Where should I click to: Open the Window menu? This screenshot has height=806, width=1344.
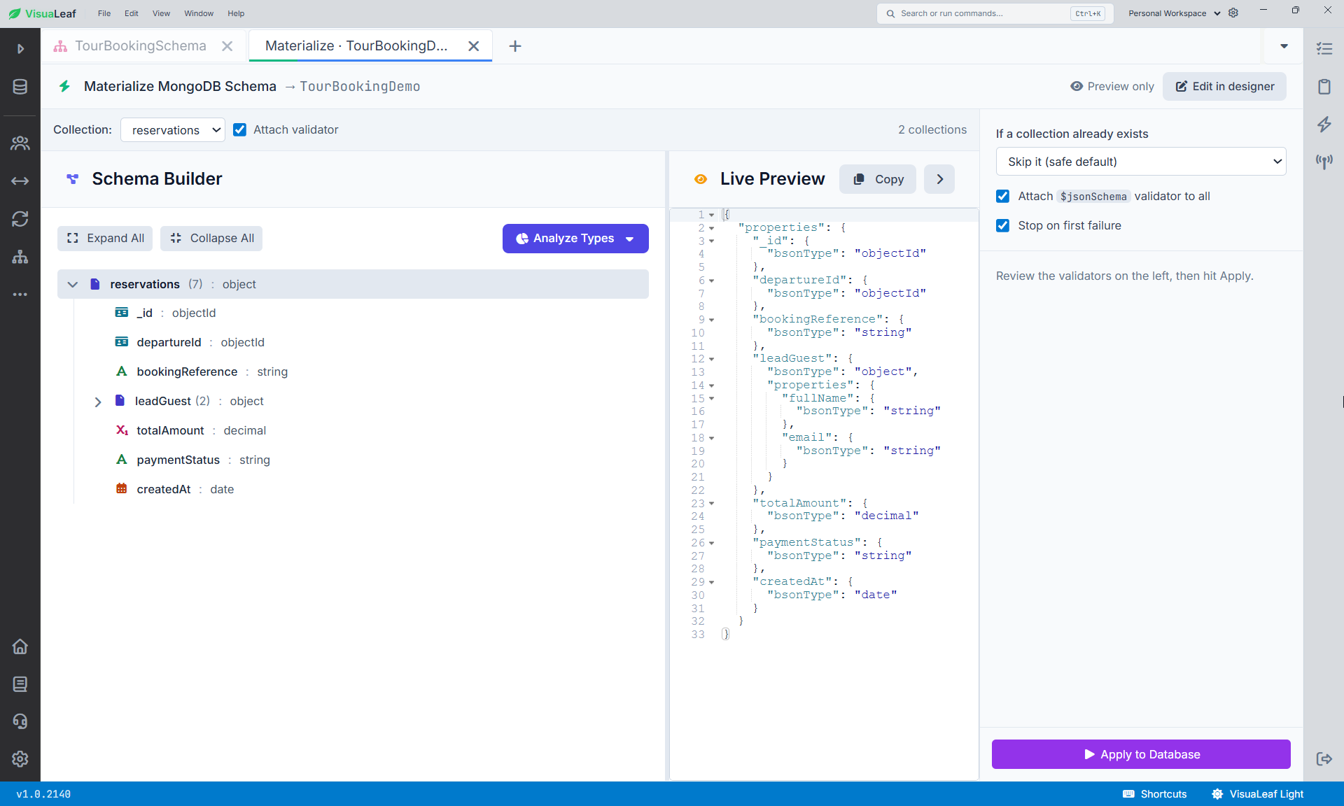[199, 13]
